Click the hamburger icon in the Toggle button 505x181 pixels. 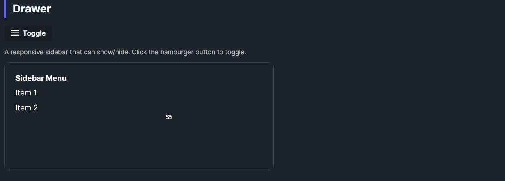15,33
